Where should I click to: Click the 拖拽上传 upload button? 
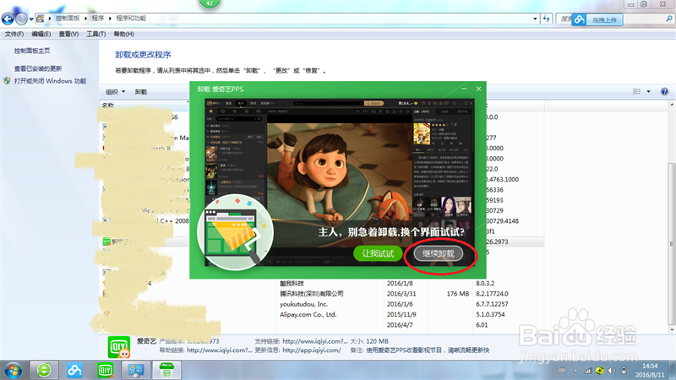coord(597,19)
